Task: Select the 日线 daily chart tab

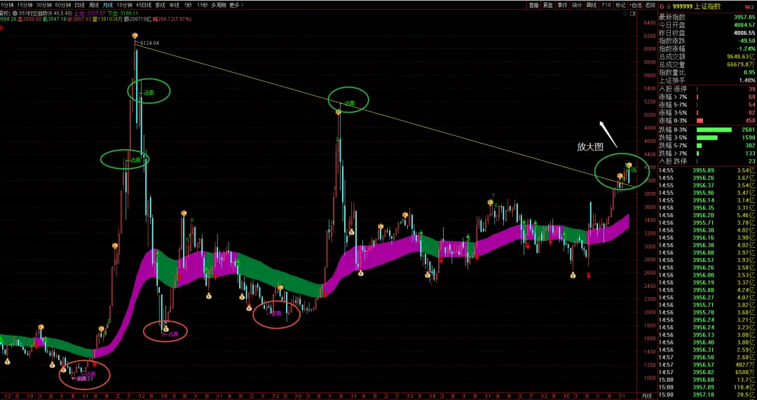Action: (79, 5)
